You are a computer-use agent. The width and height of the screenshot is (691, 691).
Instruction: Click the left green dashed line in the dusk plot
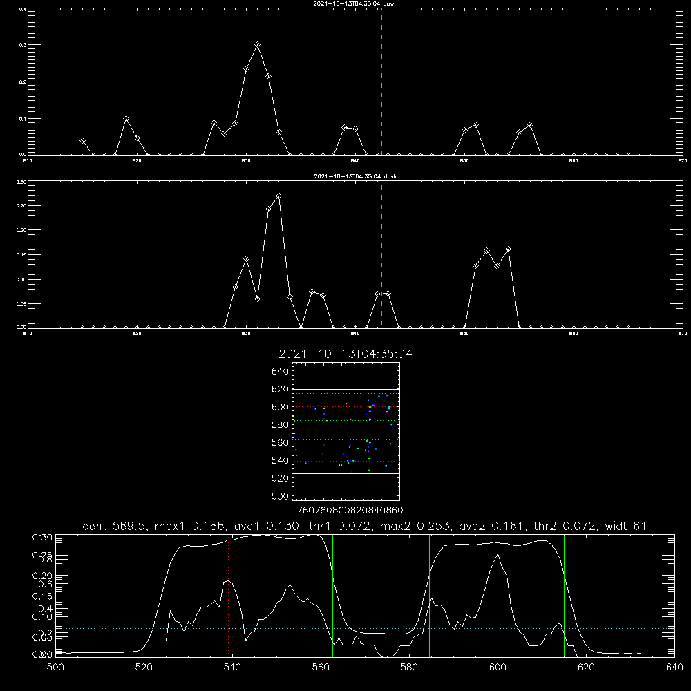[220, 255]
